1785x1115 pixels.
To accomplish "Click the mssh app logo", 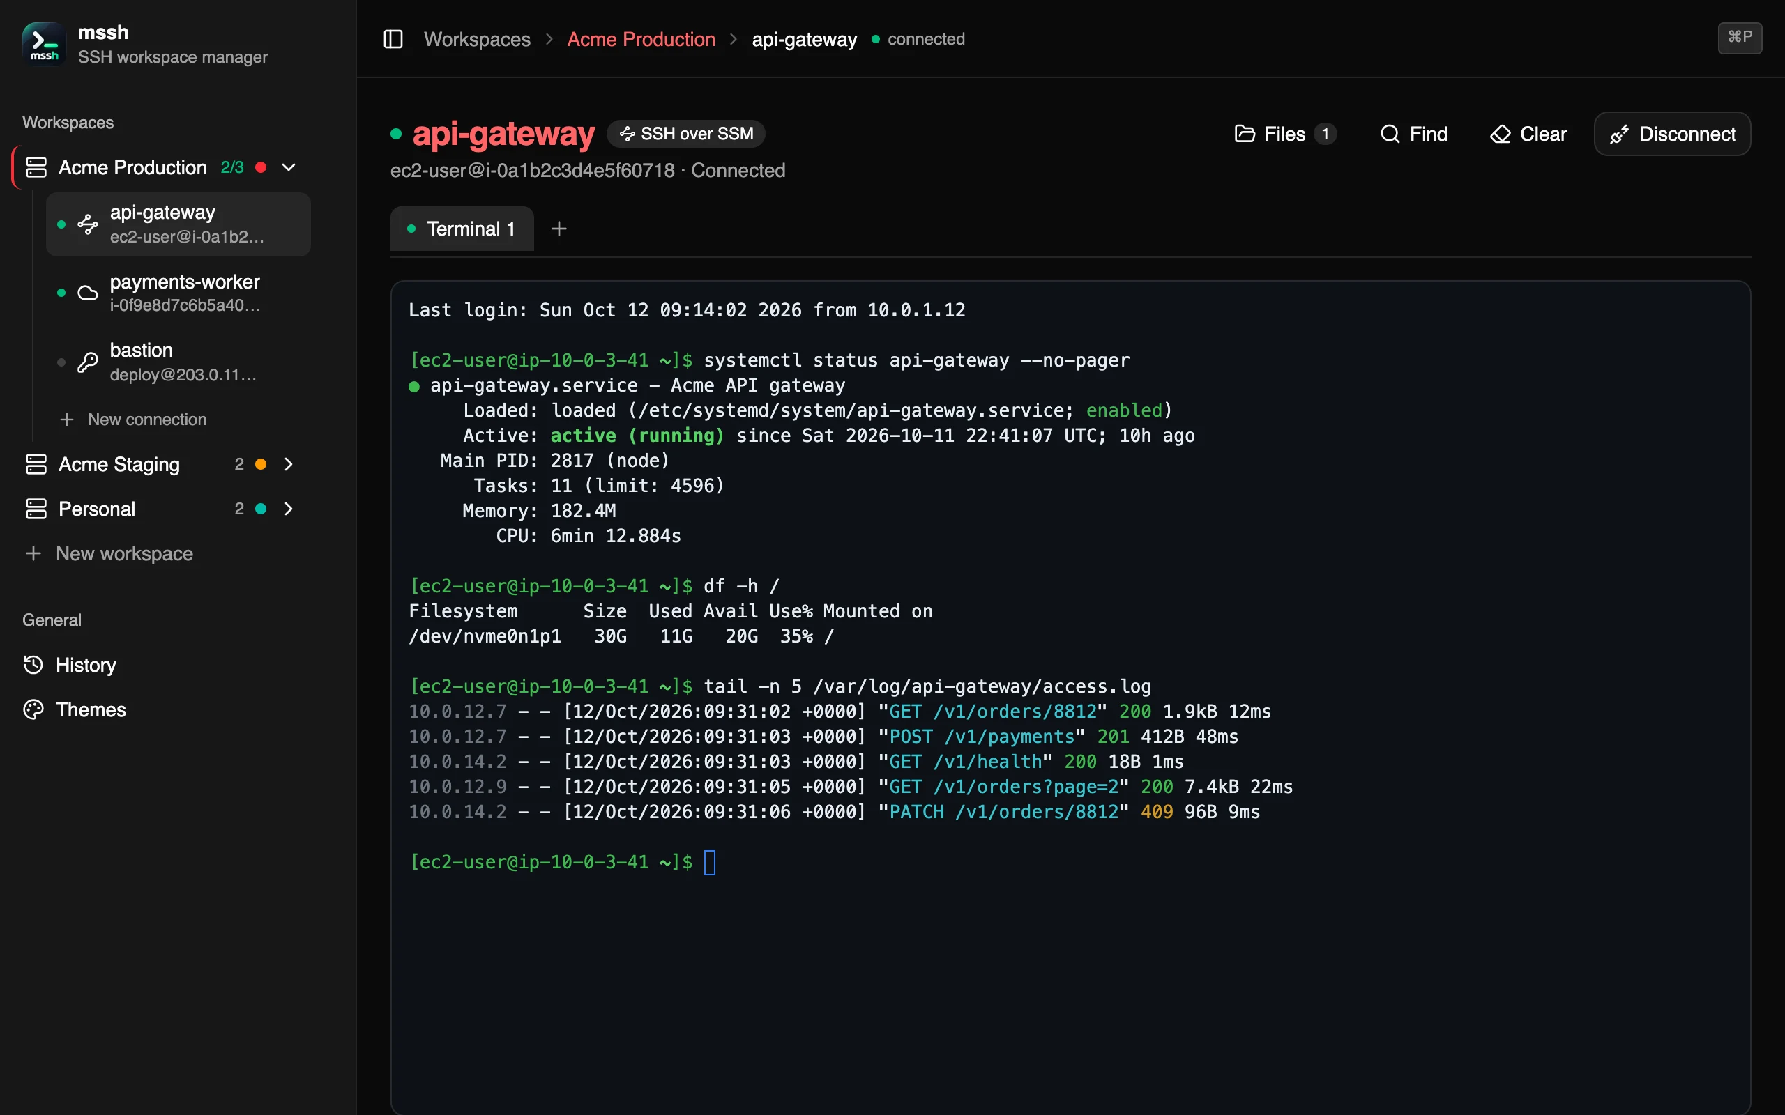I will coord(43,43).
